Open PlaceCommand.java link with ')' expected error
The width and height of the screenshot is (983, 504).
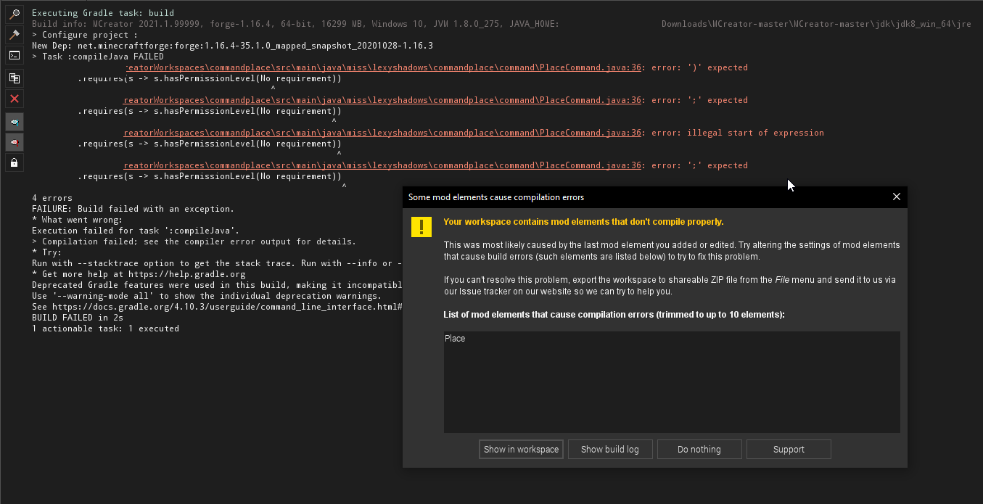pos(382,67)
